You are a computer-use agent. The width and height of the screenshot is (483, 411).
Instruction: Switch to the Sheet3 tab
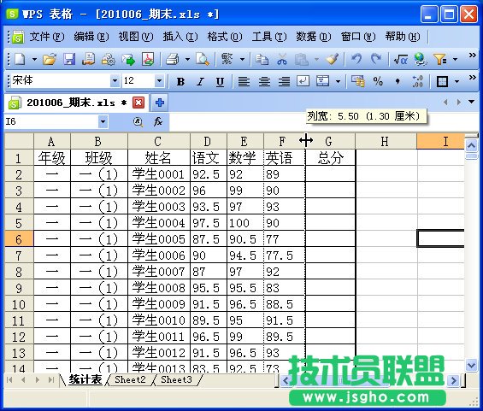pyautogui.click(x=176, y=379)
